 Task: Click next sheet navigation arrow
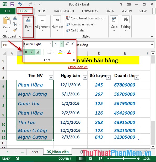15,152
